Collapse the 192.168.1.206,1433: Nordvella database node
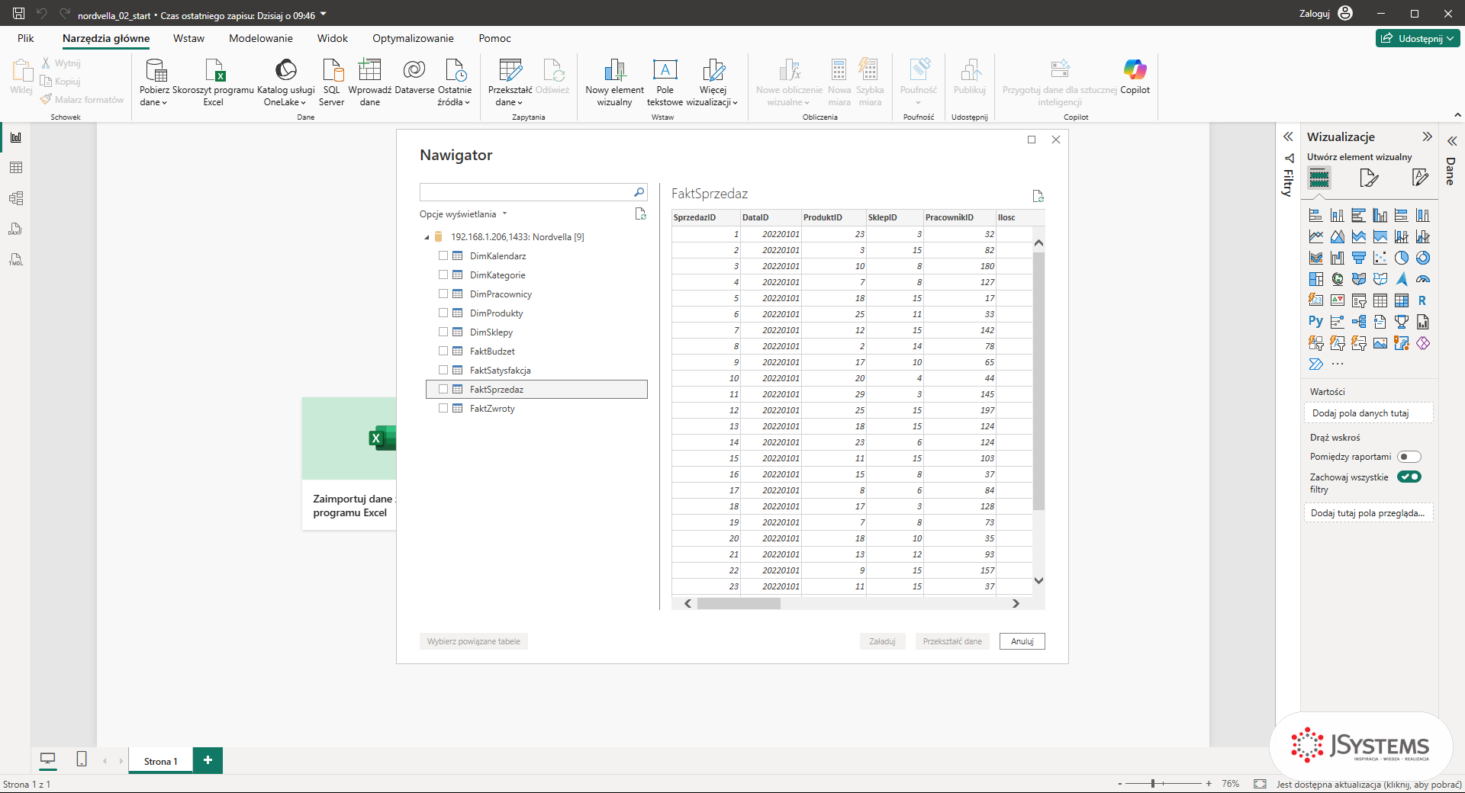1465x793 pixels. (427, 237)
